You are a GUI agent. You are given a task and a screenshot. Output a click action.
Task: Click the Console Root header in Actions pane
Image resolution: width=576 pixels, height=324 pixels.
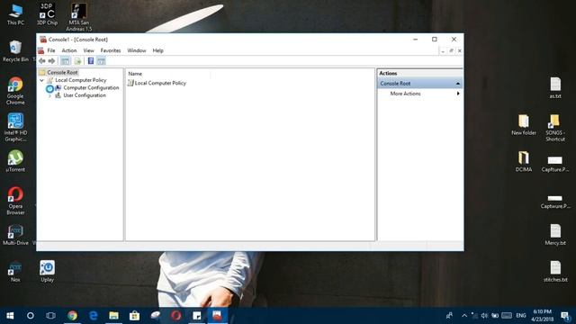pyautogui.click(x=420, y=84)
